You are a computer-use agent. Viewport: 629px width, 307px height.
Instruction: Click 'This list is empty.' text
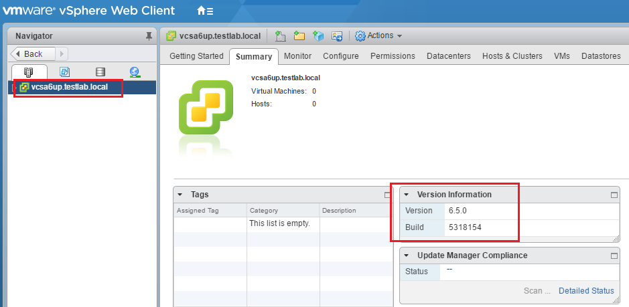[279, 223]
